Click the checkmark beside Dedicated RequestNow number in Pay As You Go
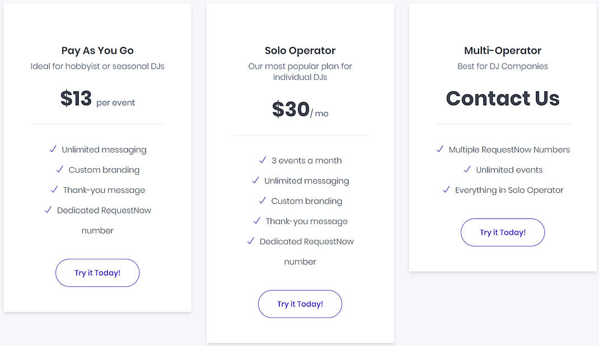The width and height of the screenshot is (599, 346). coord(48,210)
